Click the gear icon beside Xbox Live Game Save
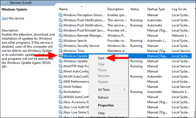 [61, 112]
